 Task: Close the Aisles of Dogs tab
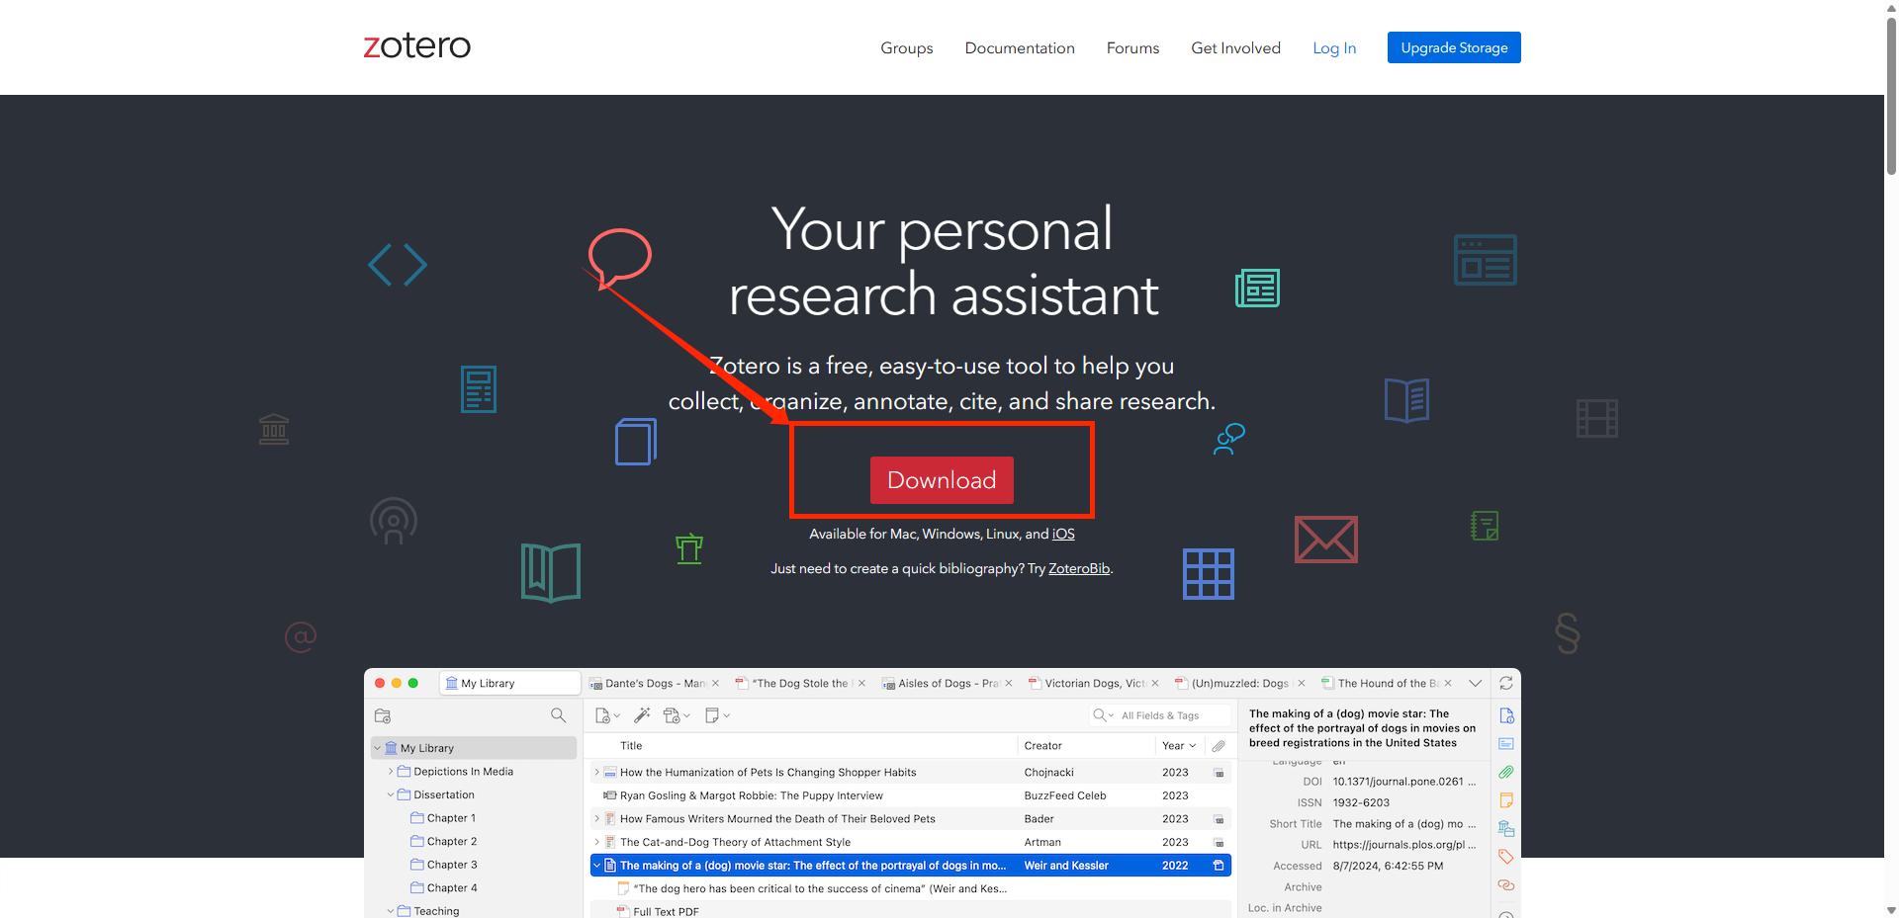1009,683
